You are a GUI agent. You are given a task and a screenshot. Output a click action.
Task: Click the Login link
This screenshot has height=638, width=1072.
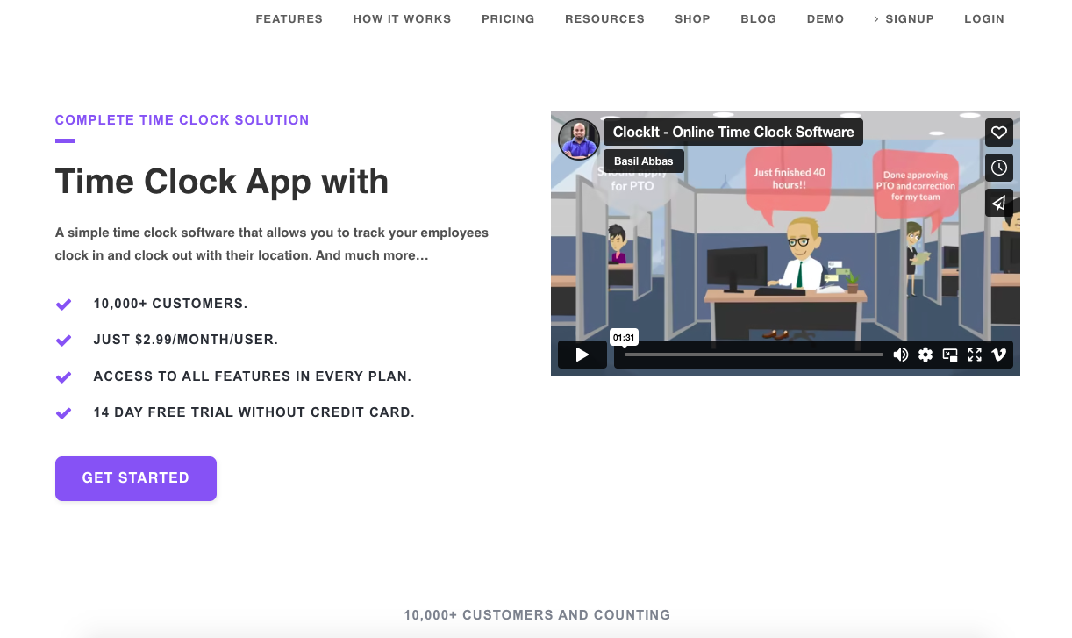pyautogui.click(x=984, y=18)
